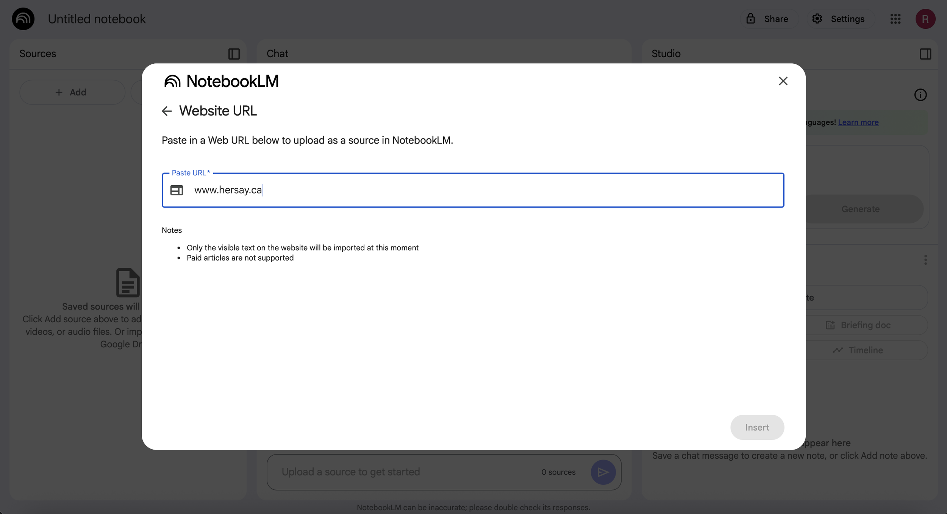Image resolution: width=947 pixels, height=514 pixels.
Task: Click the Insert button
Action: coord(757,427)
